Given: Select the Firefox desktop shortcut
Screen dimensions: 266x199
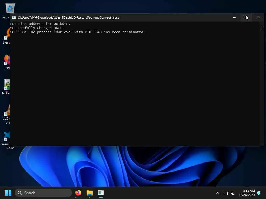Looking at the screenshot, I should tap(6, 62).
